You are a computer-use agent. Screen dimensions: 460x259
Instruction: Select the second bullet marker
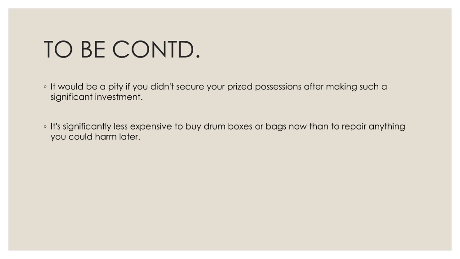[45, 126]
